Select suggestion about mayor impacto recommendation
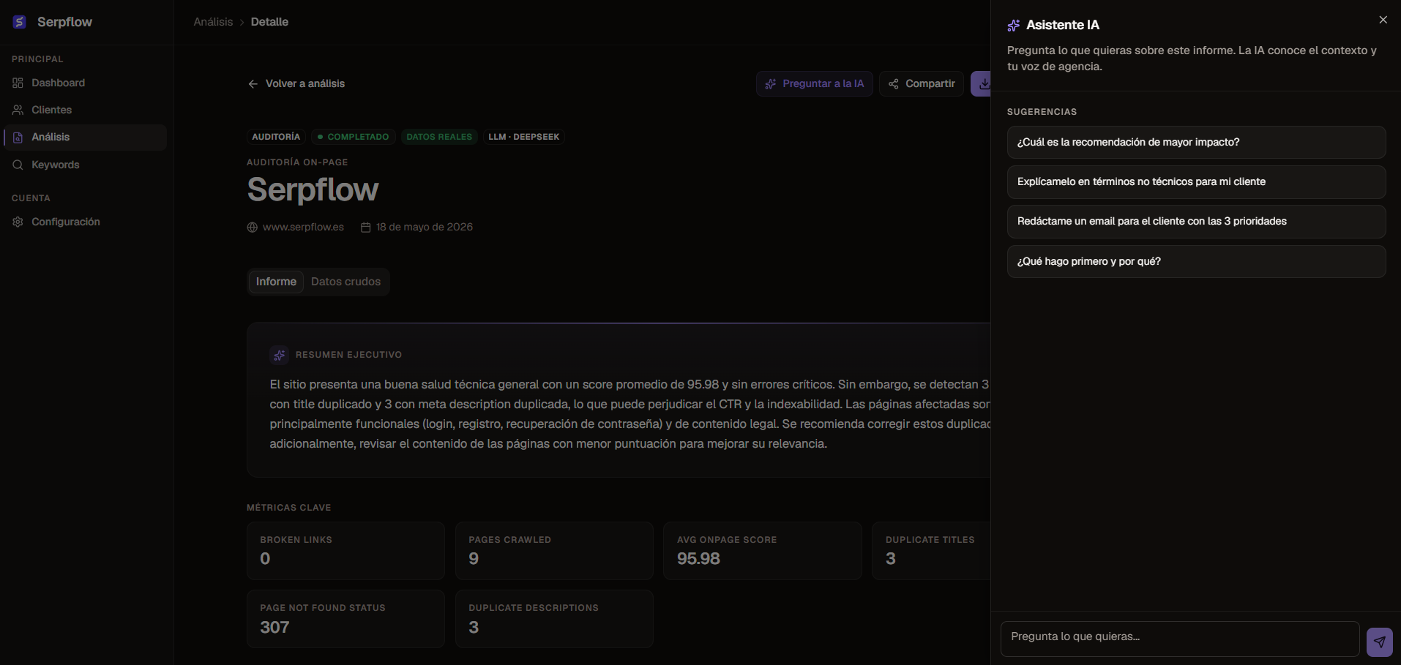The image size is (1401, 665). tap(1196, 142)
